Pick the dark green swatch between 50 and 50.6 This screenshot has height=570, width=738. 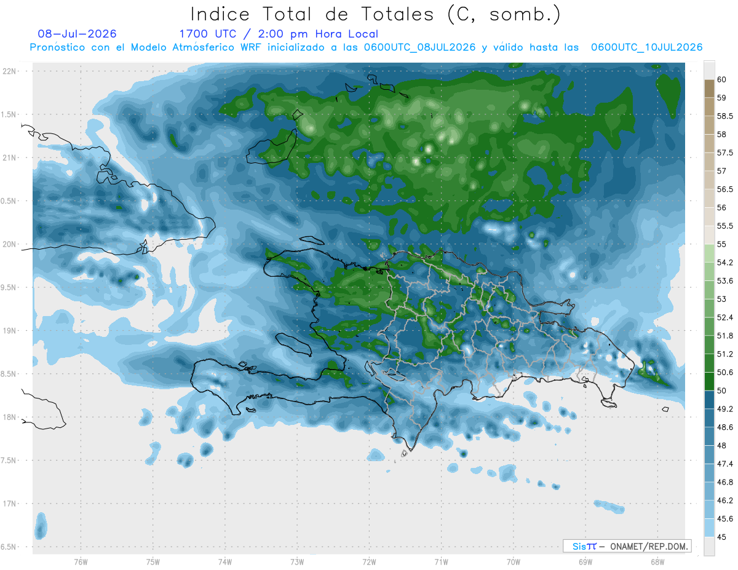pyautogui.click(x=709, y=382)
